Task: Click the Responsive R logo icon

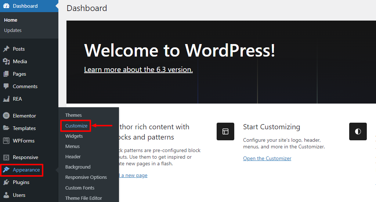Action: (6, 158)
